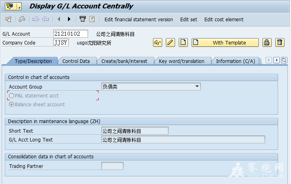Click the delete-filter toolbar icon

coord(83,19)
